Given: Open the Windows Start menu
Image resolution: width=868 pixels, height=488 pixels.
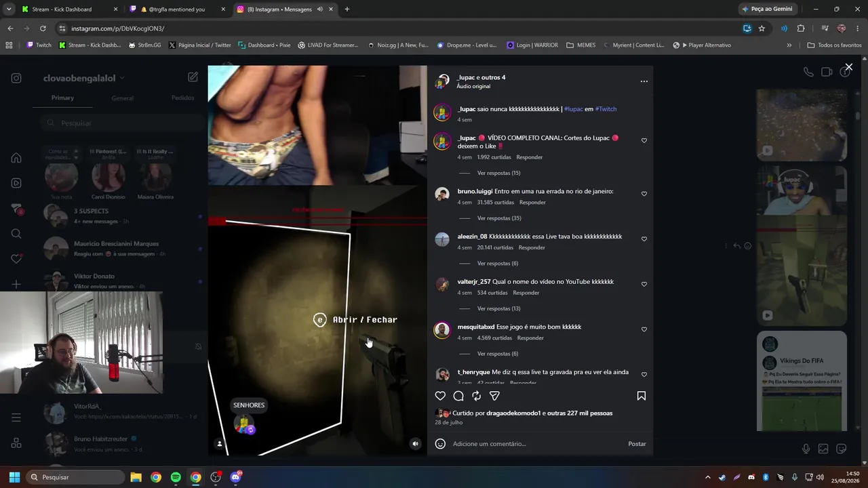Looking at the screenshot, I should coord(14,477).
